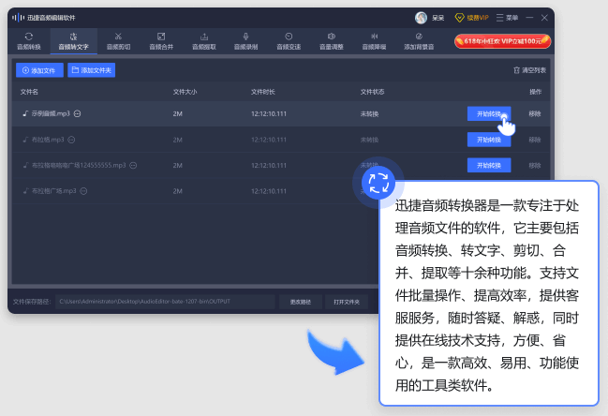608x416 pixels.
Task: Click the 续费VIP renewal link
Action: pyautogui.click(x=471, y=18)
